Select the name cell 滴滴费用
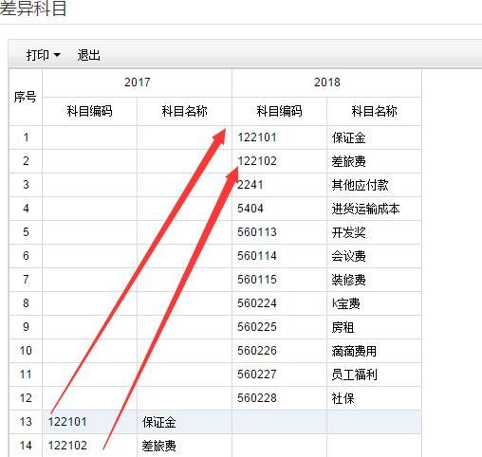482x457 pixels. [374, 351]
